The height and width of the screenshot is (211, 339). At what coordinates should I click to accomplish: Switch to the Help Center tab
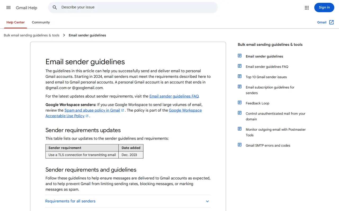click(16, 22)
